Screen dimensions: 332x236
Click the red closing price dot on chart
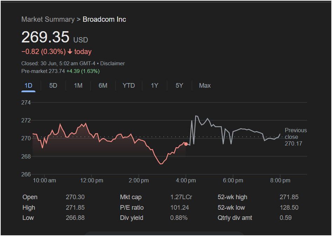pos(186,144)
